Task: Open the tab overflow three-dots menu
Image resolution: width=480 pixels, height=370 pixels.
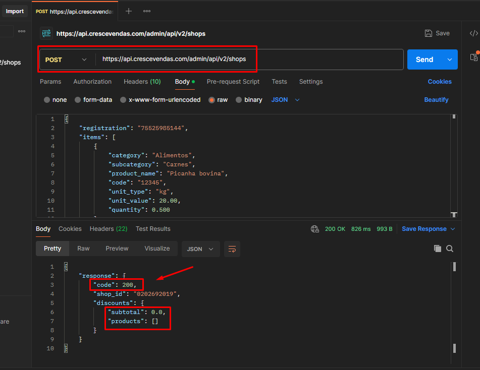Action: (147, 11)
